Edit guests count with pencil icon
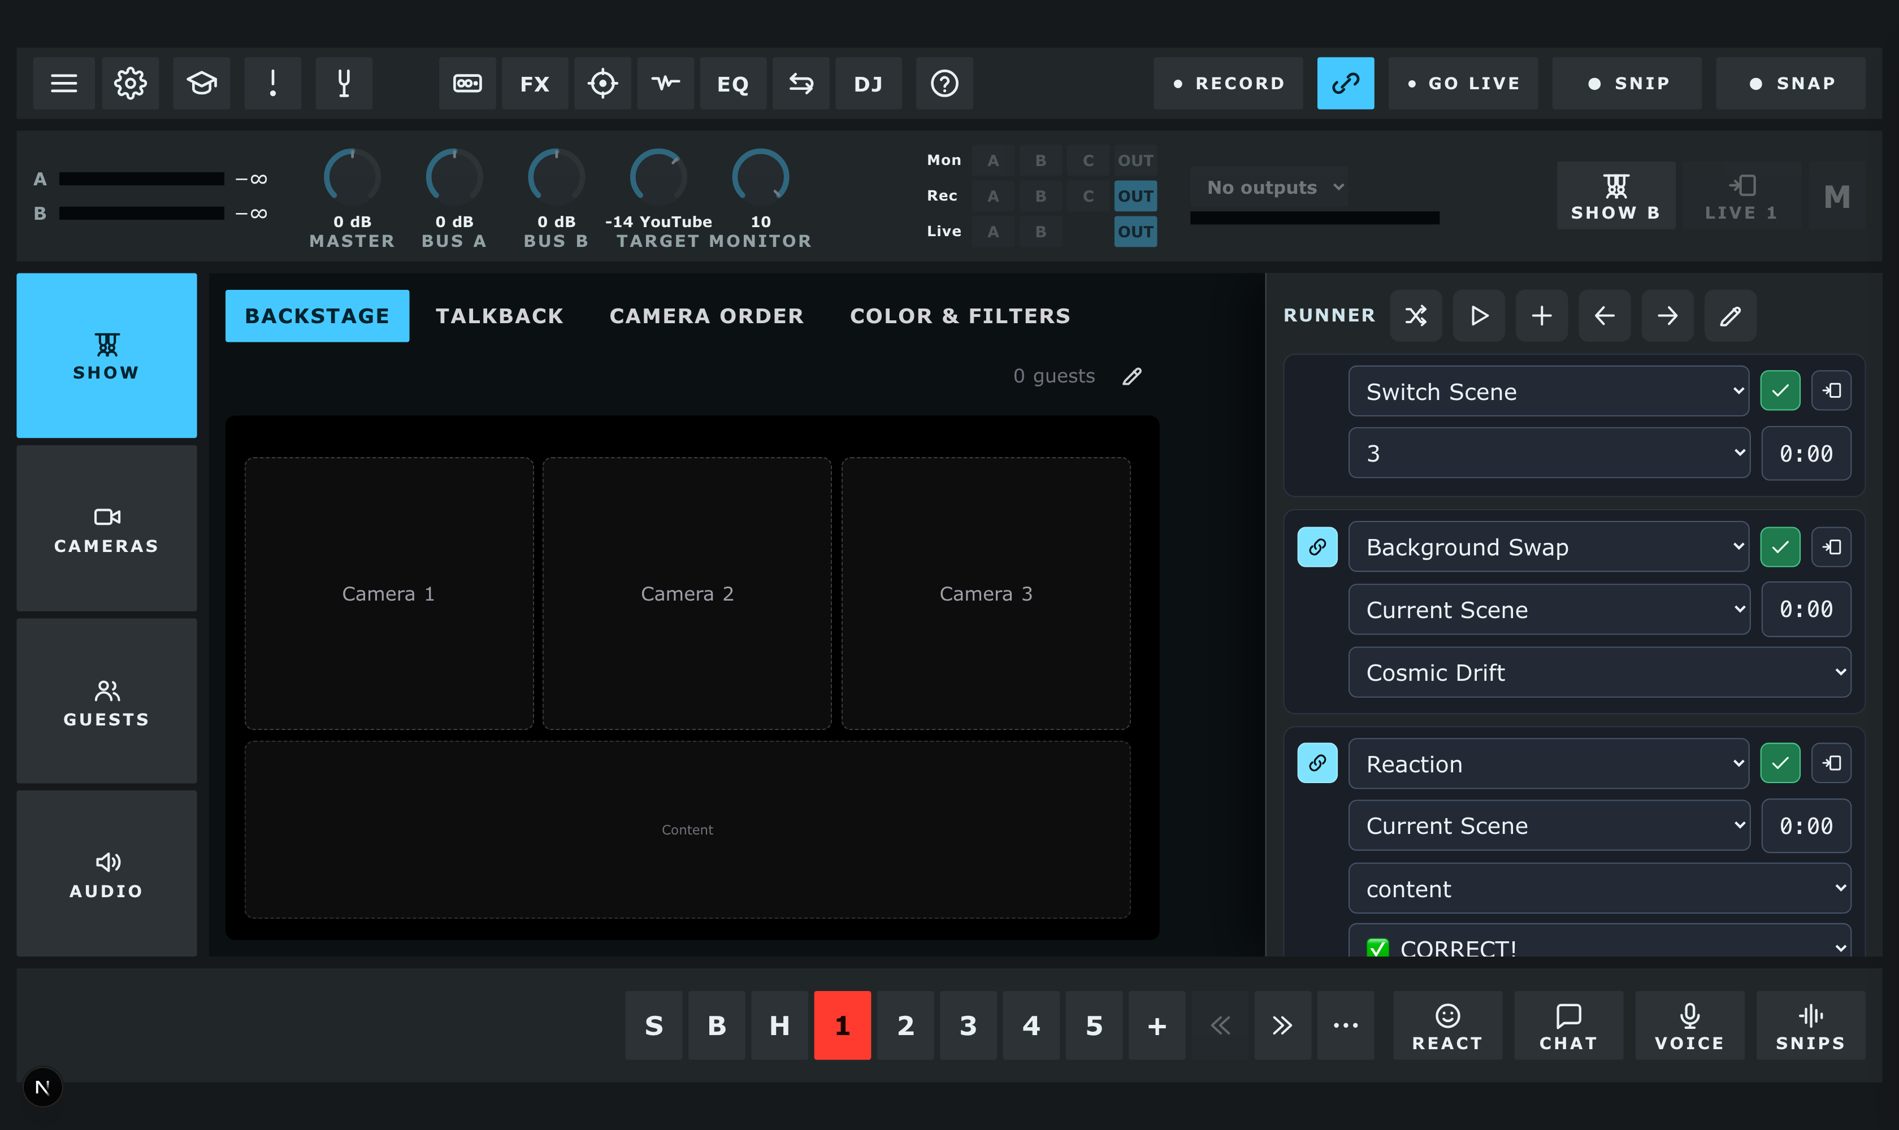 pyautogui.click(x=1132, y=376)
